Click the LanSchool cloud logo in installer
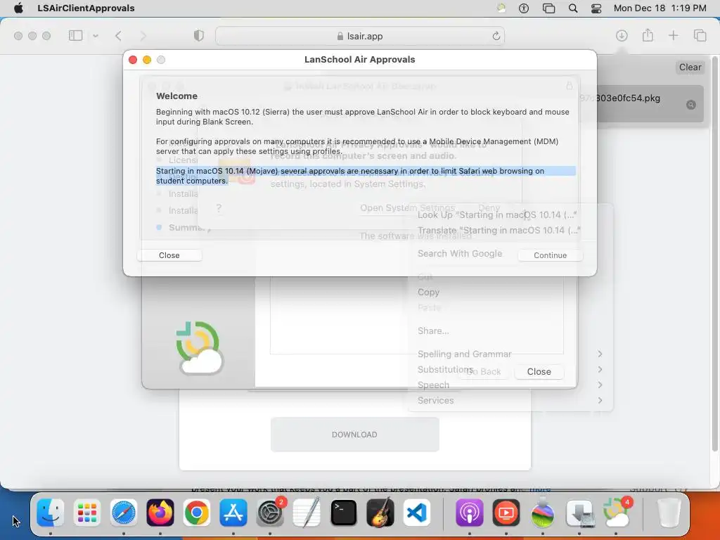The height and width of the screenshot is (540, 720). pos(200,348)
